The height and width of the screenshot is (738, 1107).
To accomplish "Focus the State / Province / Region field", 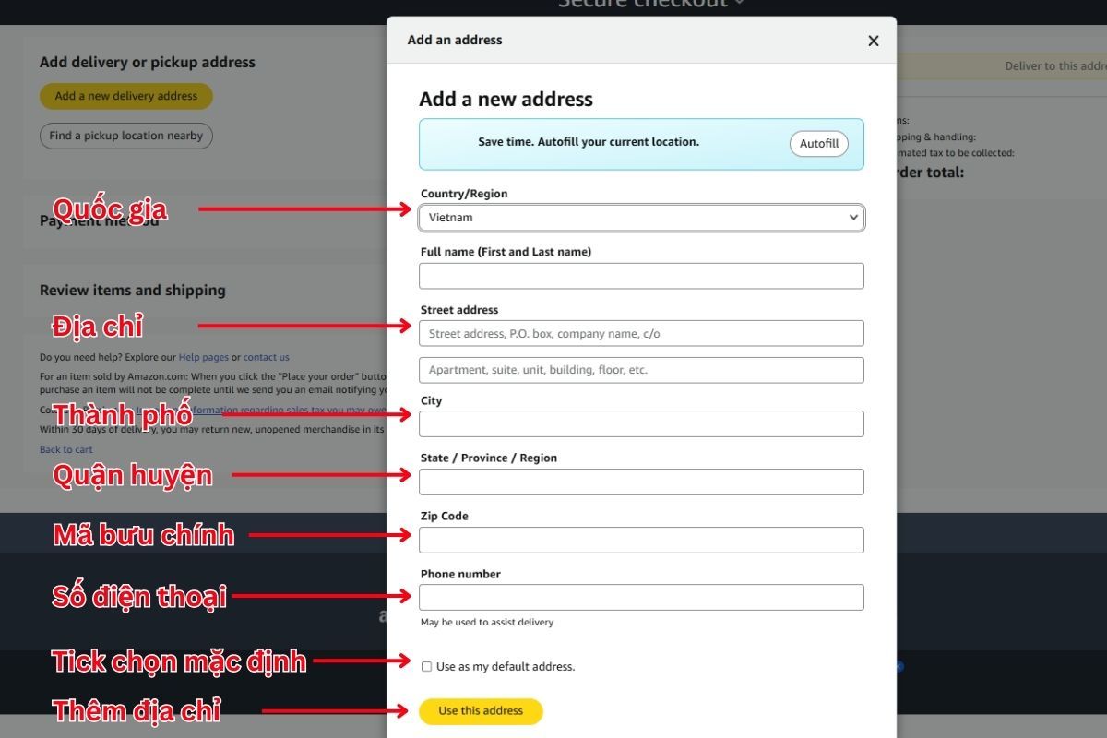I will click(641, 482).
